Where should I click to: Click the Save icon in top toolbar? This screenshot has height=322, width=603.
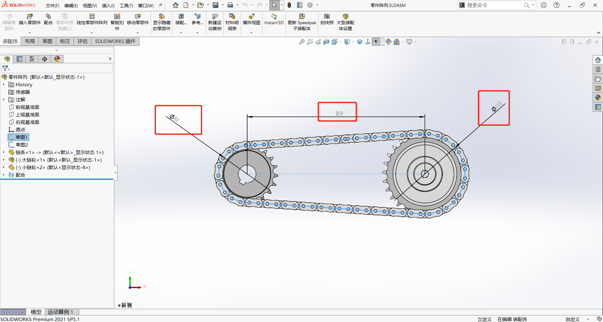pos(215,5)
